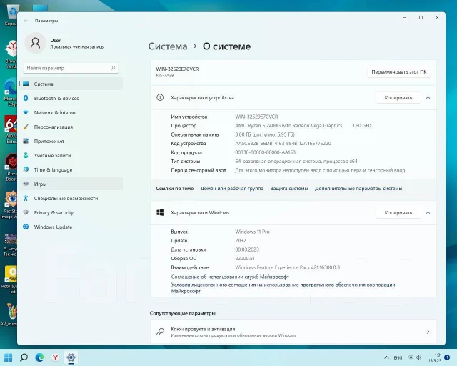Launch Yandex Browser from the taskbar

pos(56,357)
